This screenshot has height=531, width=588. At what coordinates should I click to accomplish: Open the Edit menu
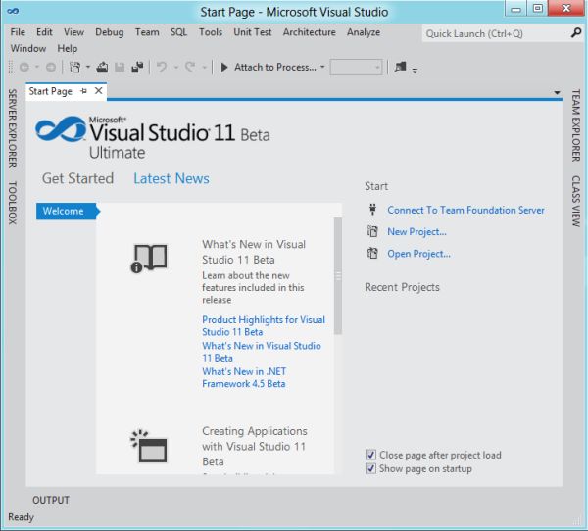pos(44,32)
